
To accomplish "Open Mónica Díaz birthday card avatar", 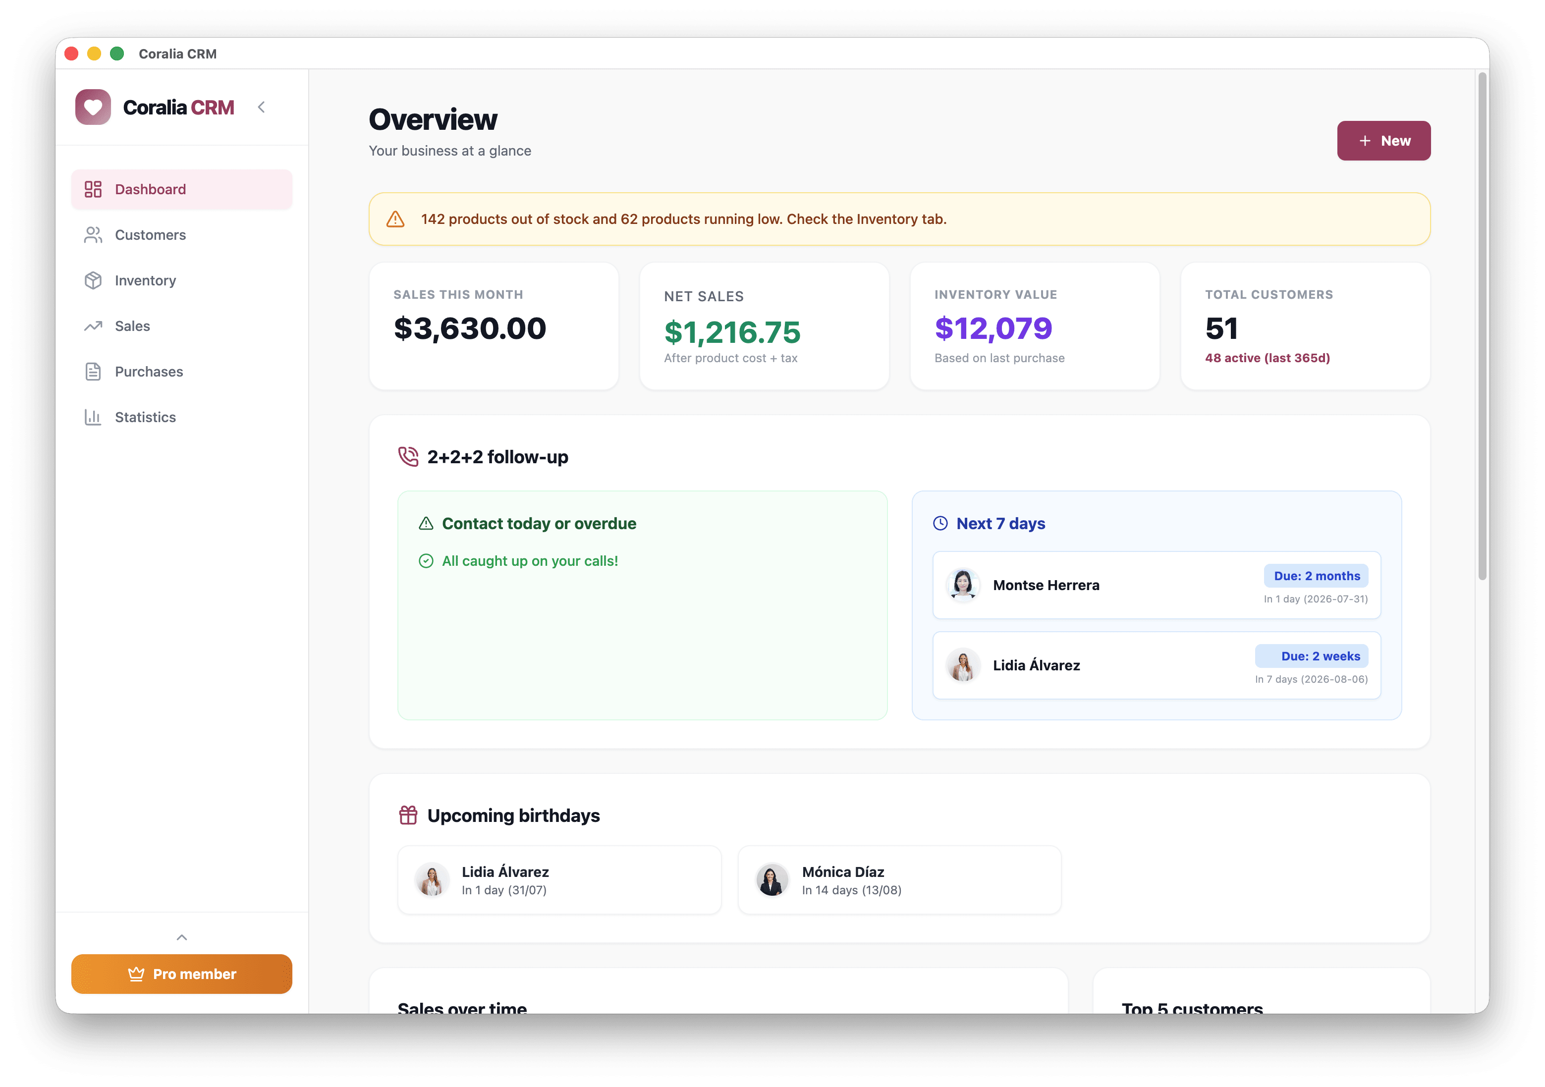I will tap(772, 880).
